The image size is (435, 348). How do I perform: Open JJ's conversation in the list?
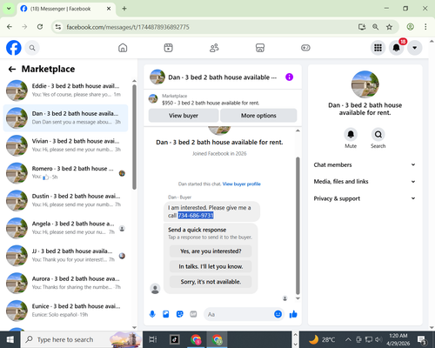click(x=65, y=256)
